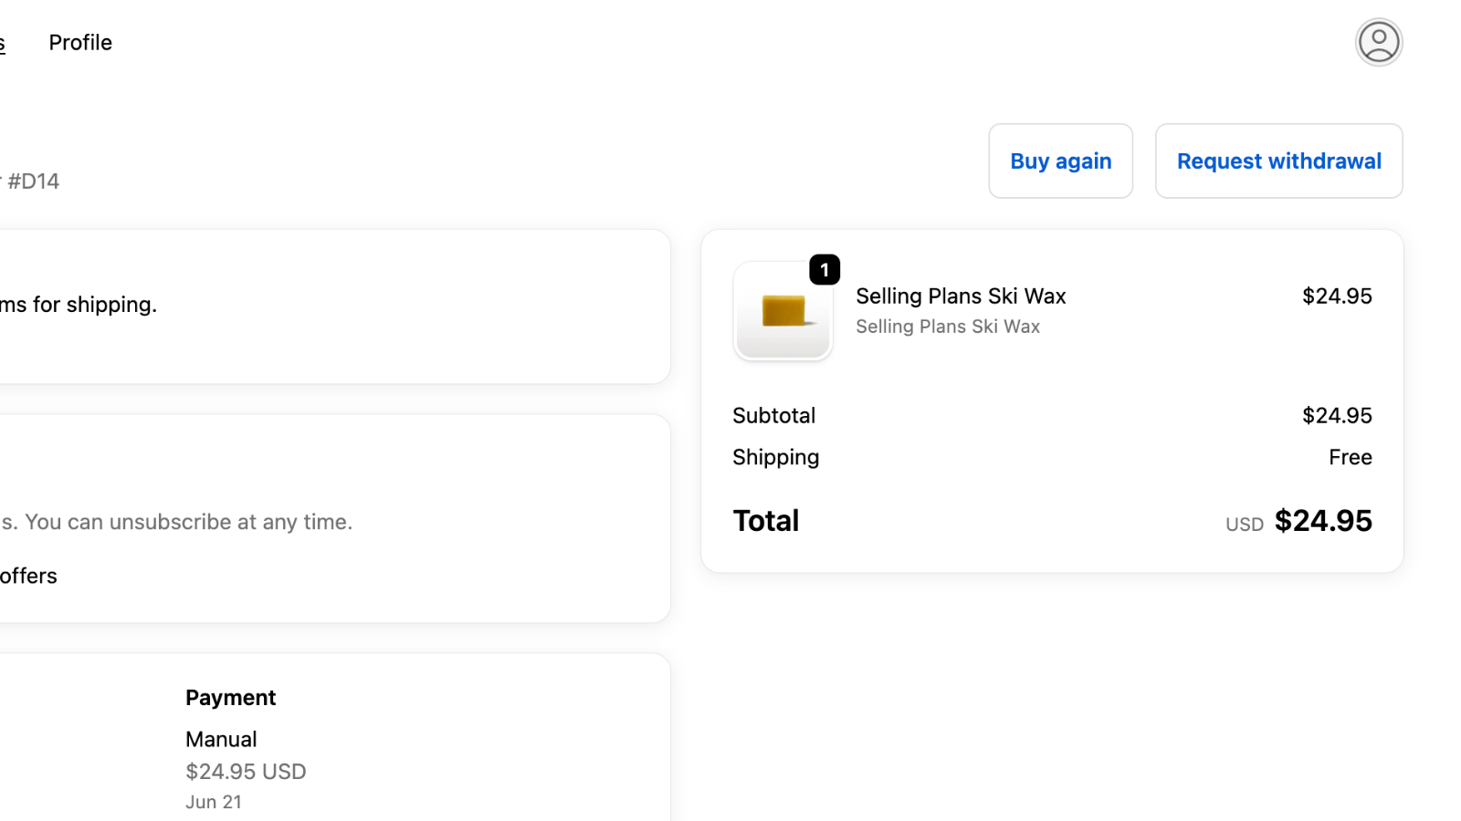Click the product line price $24.95
The height and width of the screenshot is (821, 1461).
(1337, 296)
